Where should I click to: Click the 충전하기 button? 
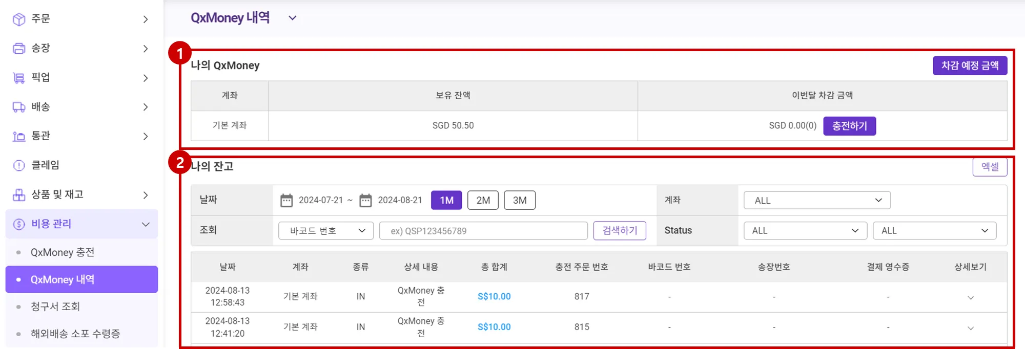point(849,126)
